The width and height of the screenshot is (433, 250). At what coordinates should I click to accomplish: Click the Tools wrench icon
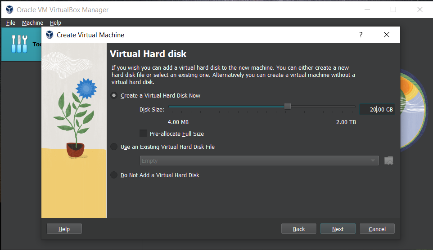point(19,44)
